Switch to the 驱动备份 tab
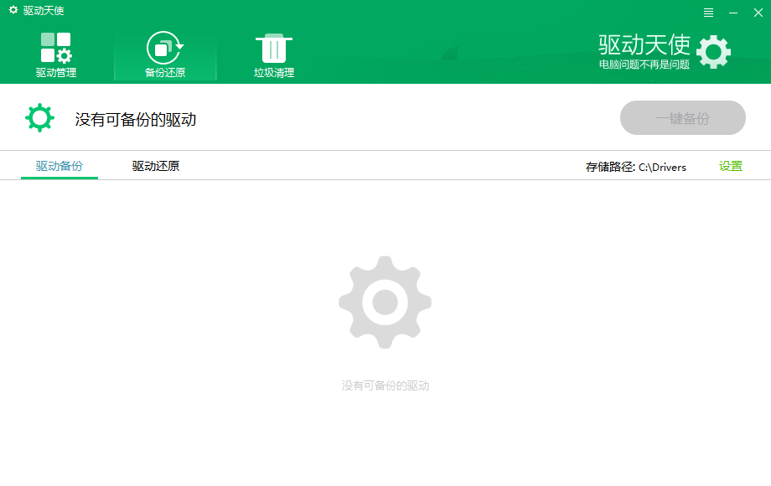This screenshot has width=771, height=486. coord(59,166)
